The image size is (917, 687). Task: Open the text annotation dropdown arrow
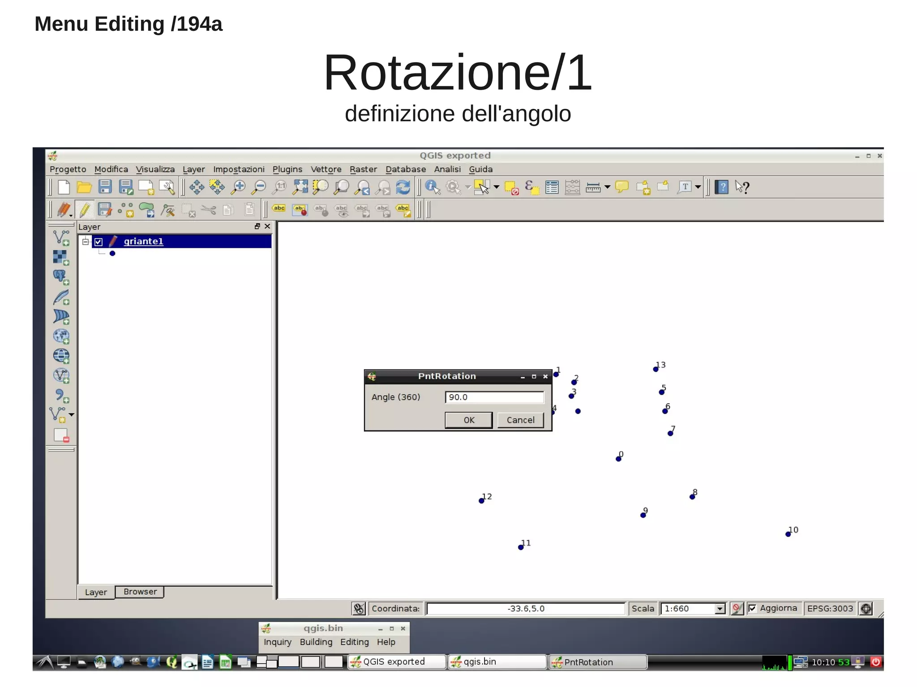point(698,187)
